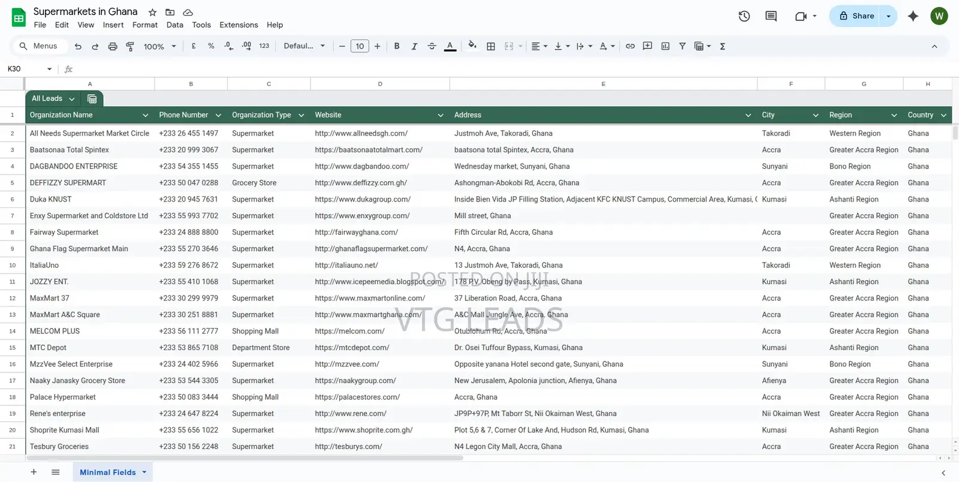Open the Data menu
Image resolution: width=959 pixels, height=482 pixels.
point(175,25)
